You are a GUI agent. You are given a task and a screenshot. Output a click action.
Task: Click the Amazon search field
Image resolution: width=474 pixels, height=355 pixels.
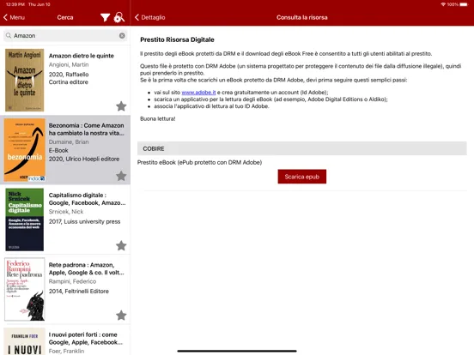click(x=65, y=36)
